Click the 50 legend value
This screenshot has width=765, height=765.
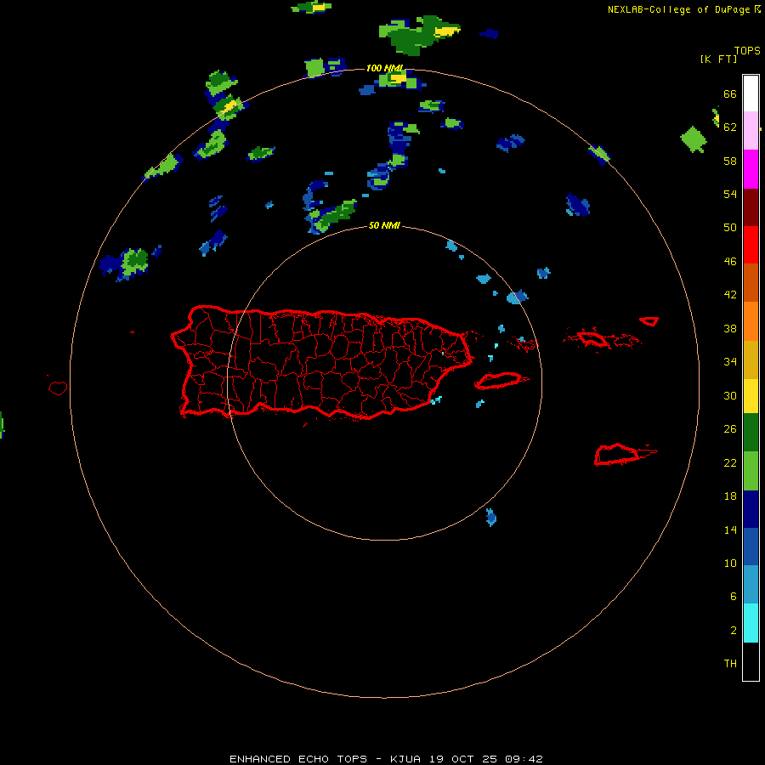click(x=730, y=227)
